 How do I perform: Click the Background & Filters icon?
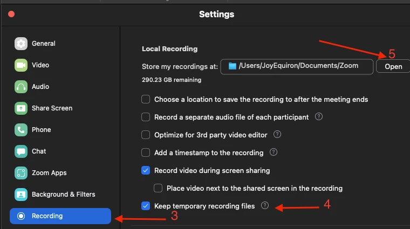21,195
